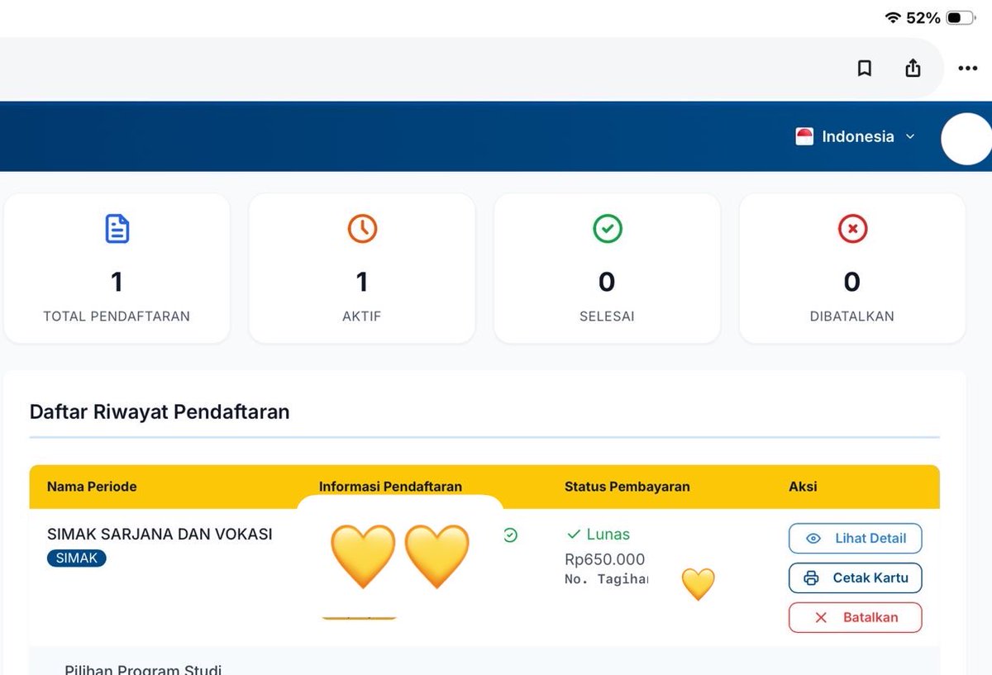Click the Status Pembayaran column header

(627, 487)
